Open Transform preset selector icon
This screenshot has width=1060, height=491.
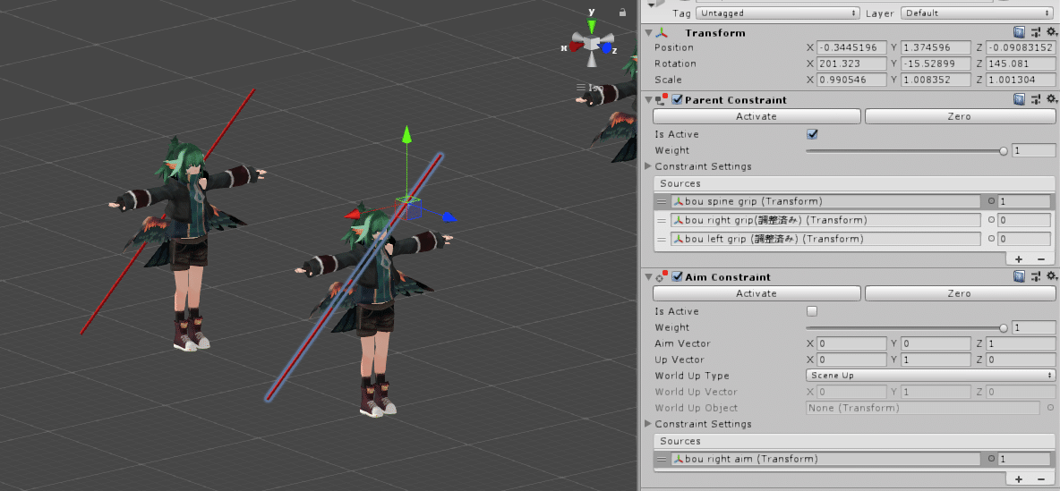pyautogui.click(x=1036, y=32)
